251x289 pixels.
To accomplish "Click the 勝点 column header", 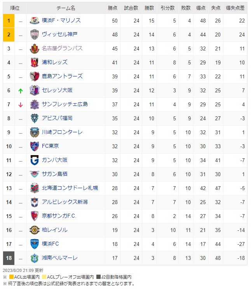I will tap(113, 8).
